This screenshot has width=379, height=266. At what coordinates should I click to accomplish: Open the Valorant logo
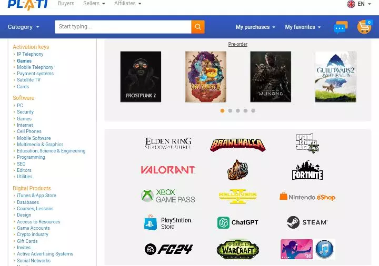pyautogui.click(x=168, y=170)
